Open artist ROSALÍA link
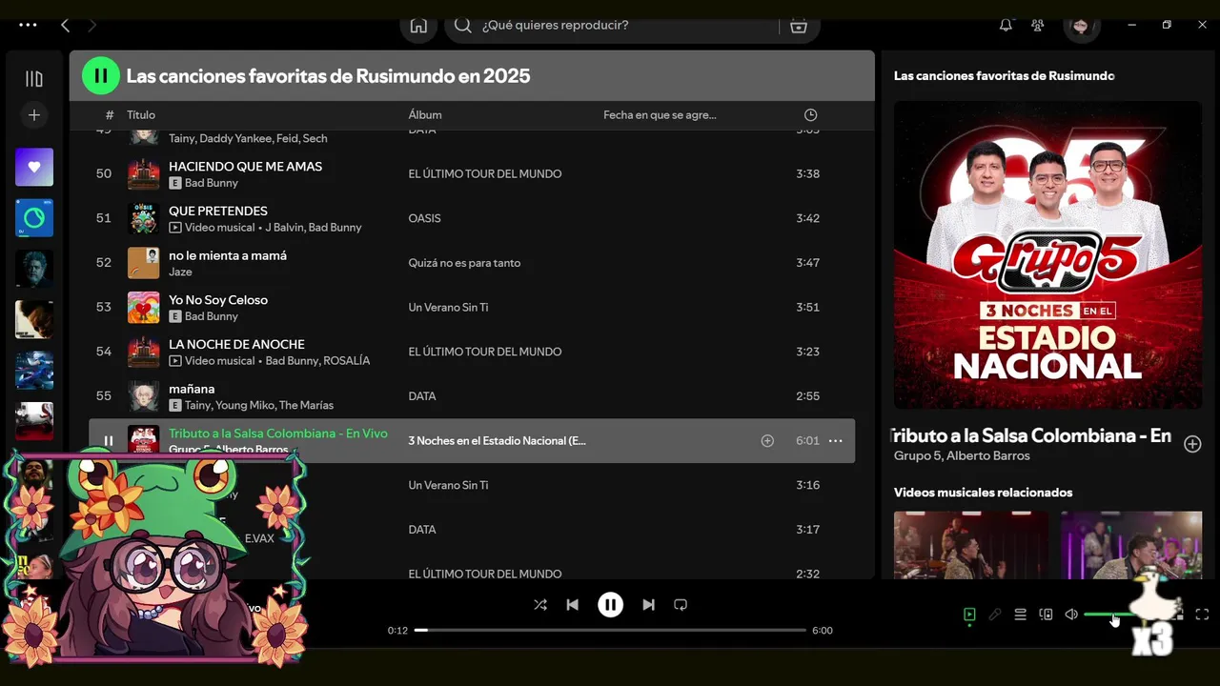The width and height of the screenshot is (1220, 686). 346,360
